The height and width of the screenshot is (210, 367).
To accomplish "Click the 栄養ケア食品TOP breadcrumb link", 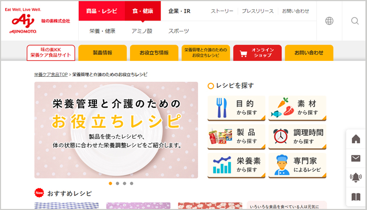I will click(x=51, y=75).
